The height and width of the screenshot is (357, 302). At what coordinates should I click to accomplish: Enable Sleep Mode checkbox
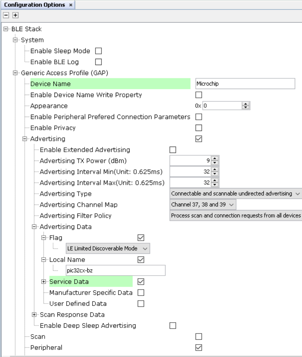point(99,51)
